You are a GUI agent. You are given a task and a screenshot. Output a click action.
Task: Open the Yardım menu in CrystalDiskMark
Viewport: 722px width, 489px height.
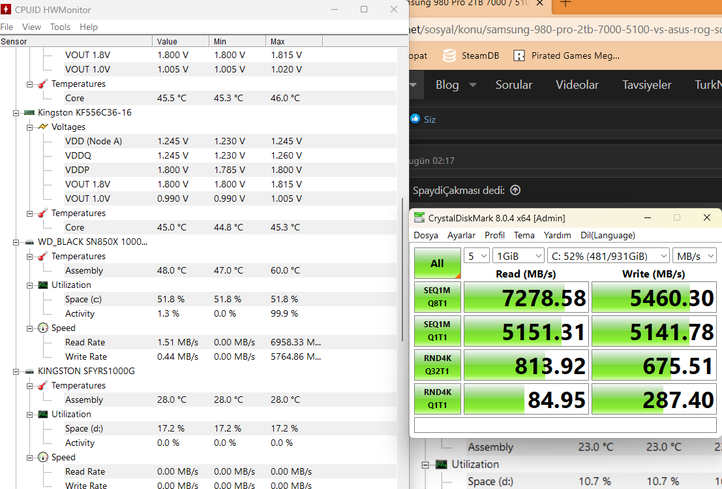tap(557, 235)
